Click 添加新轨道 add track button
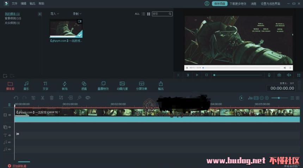This screenshot has height=168, width=303. [x=17, y=166]
